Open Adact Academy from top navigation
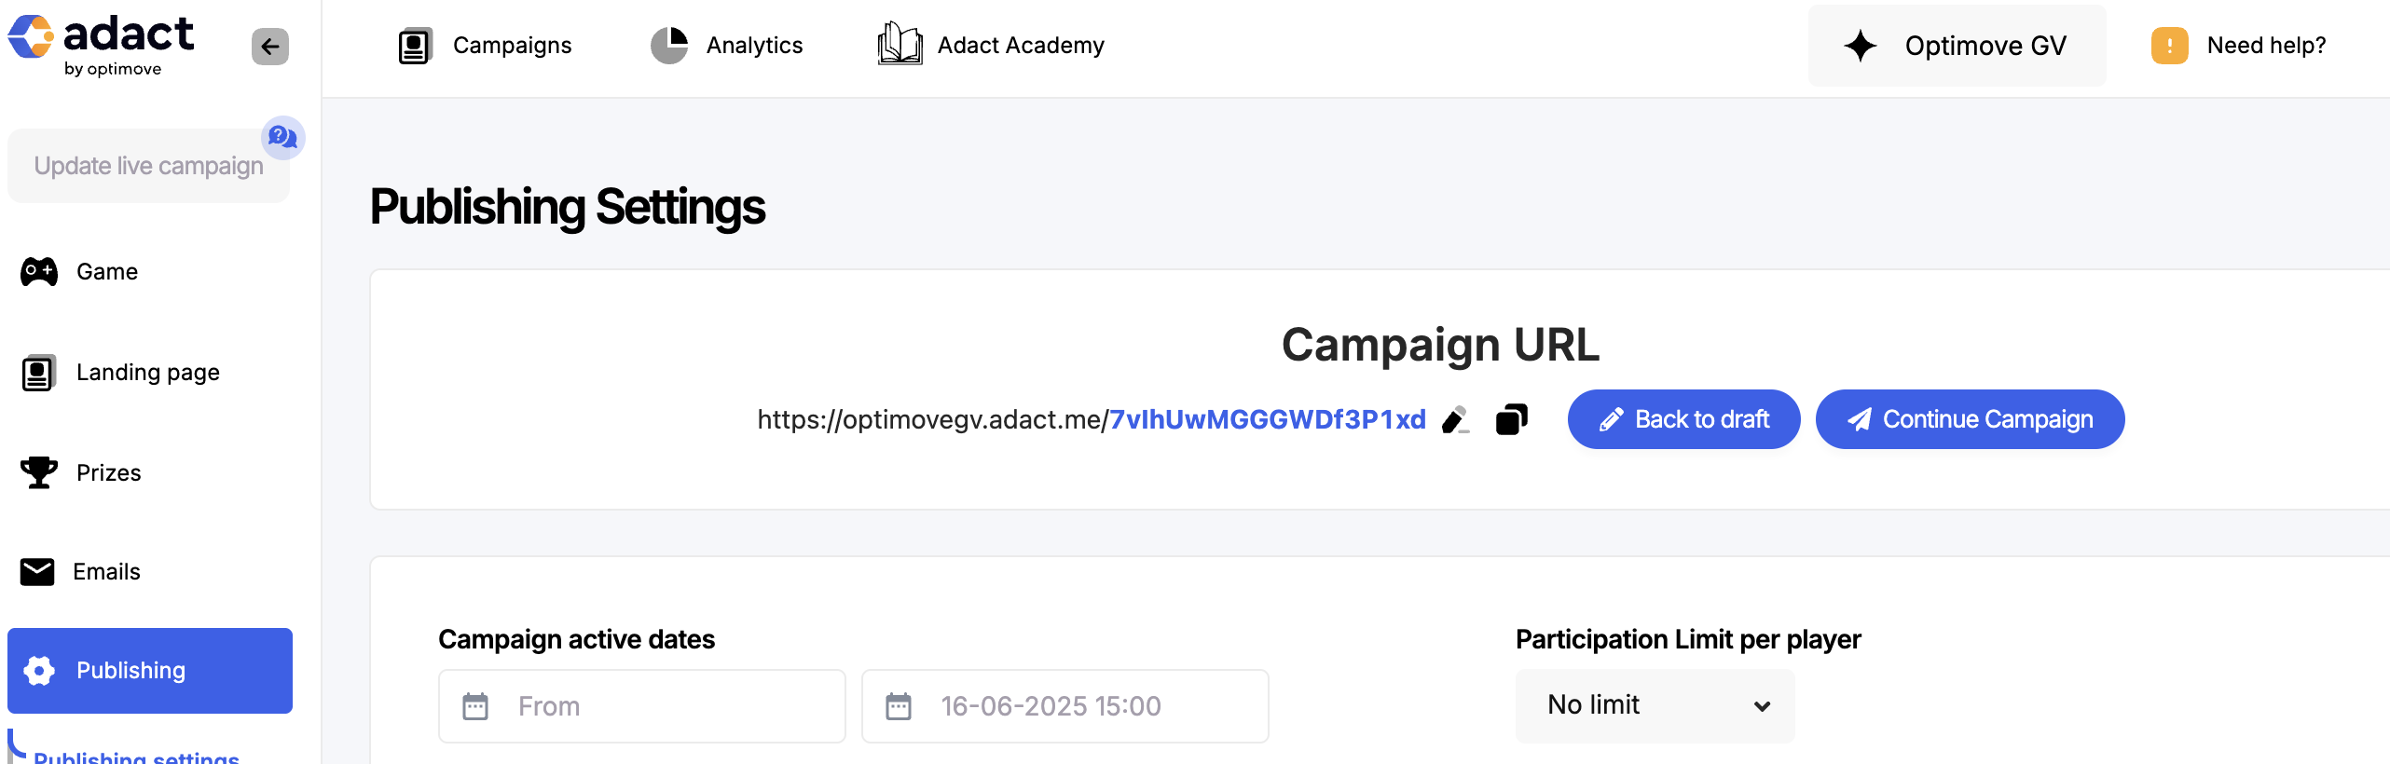2390x764 pixels. click(991, 45)
